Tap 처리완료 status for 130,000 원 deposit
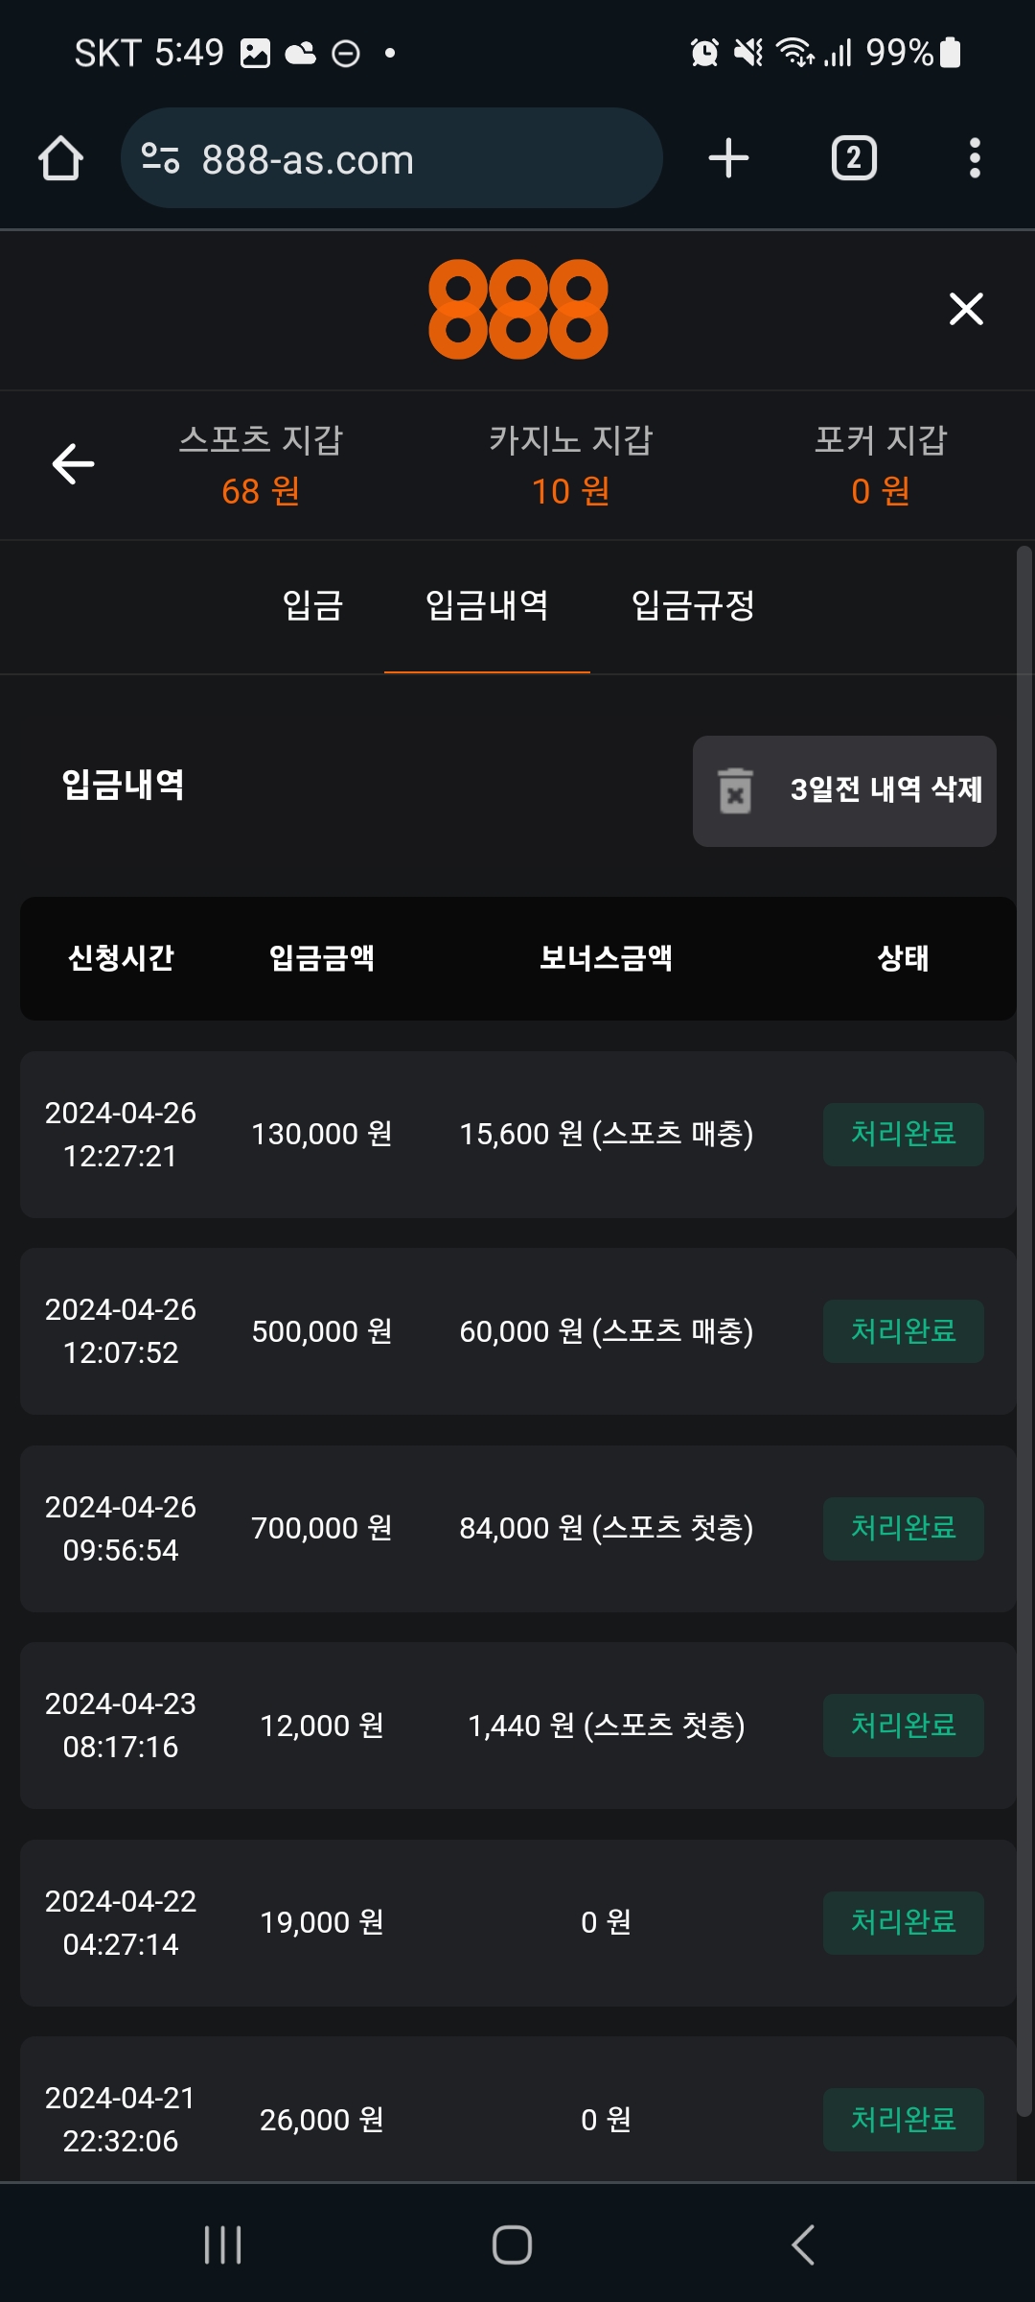The image size is (1035, 2302). [x=903, y=1134]
